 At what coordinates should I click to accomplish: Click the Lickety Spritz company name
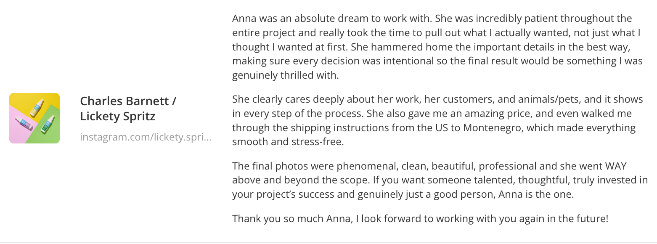coord(118,116)
